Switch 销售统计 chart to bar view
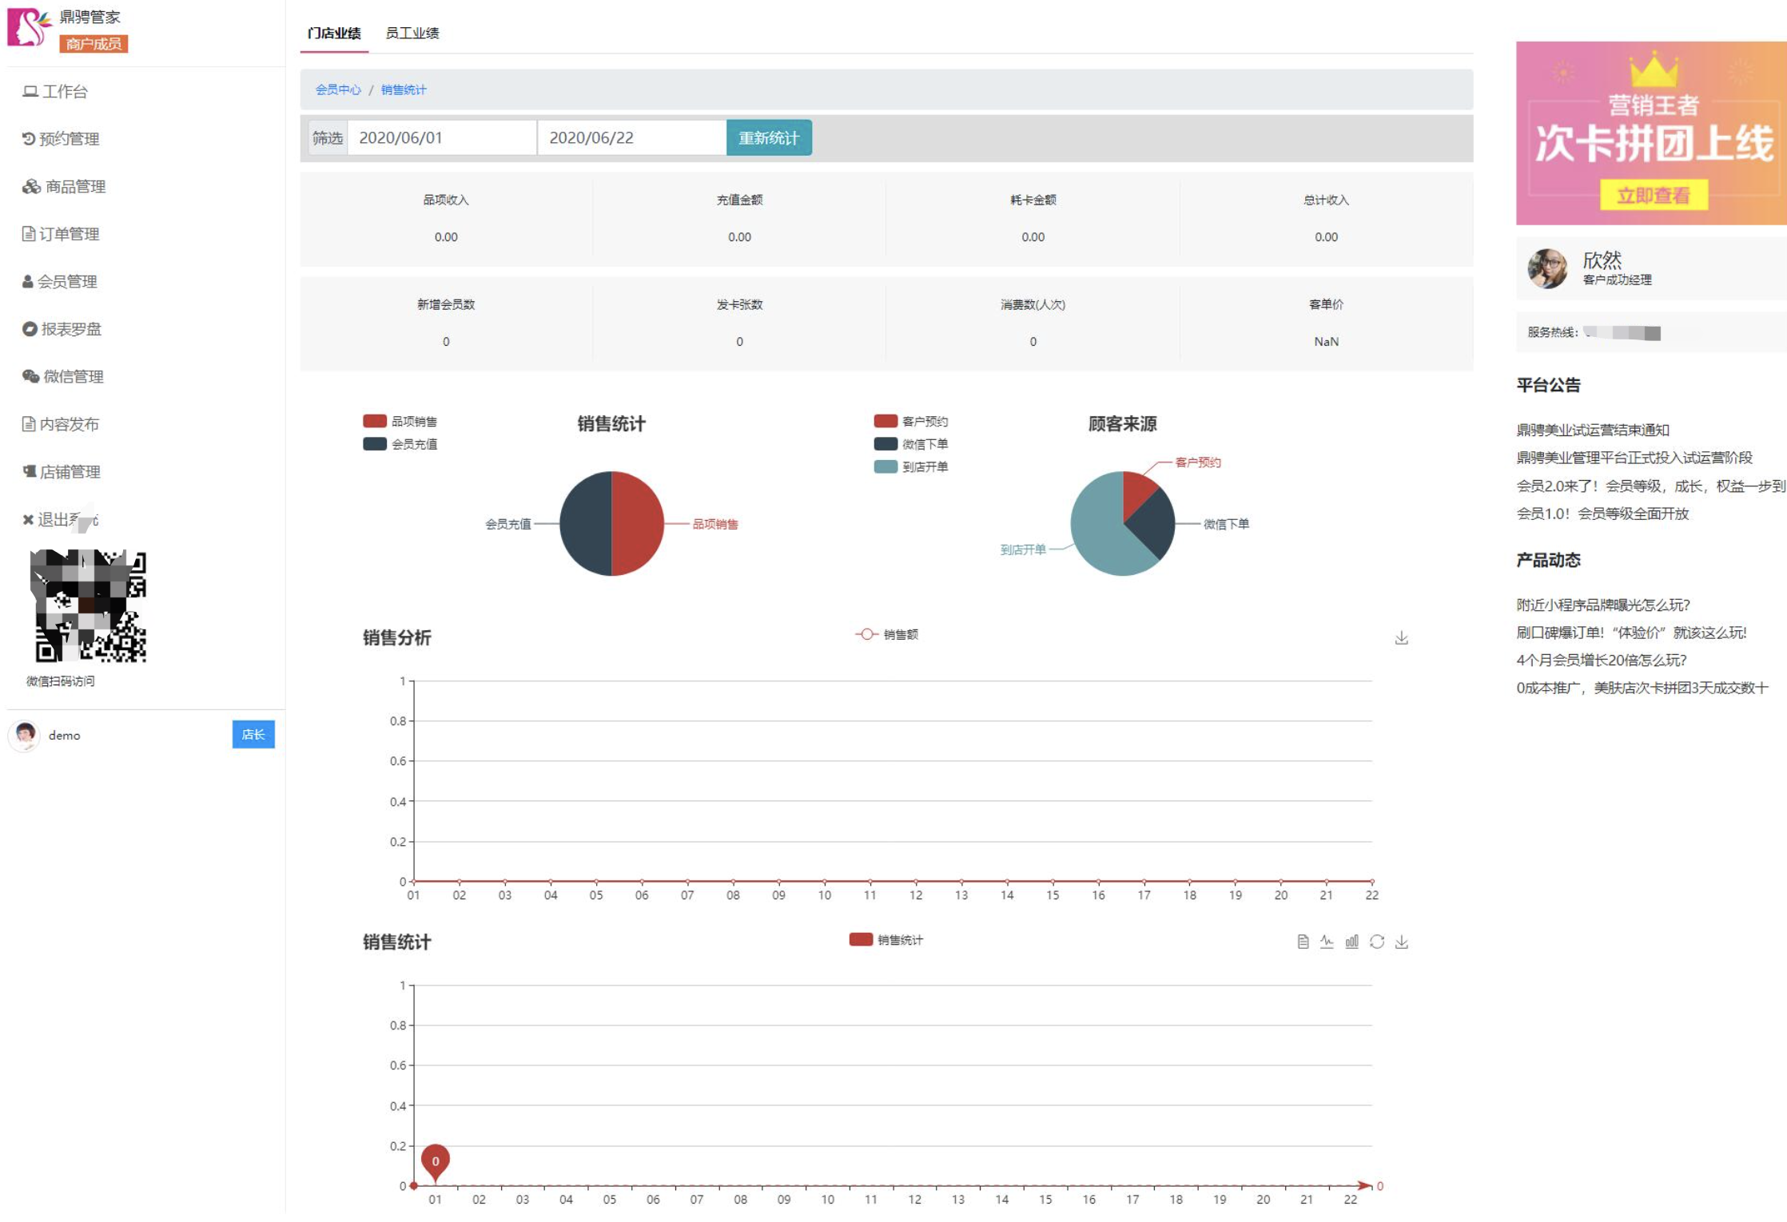The height and width of the screenshot is (1222, 1787). coord(1351,942)
